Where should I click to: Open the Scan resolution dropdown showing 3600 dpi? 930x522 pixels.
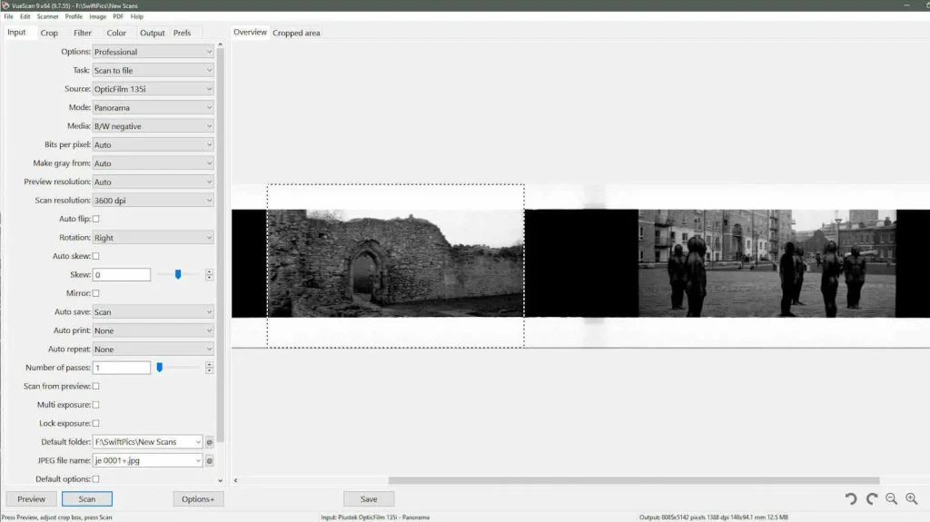point(153,201)
